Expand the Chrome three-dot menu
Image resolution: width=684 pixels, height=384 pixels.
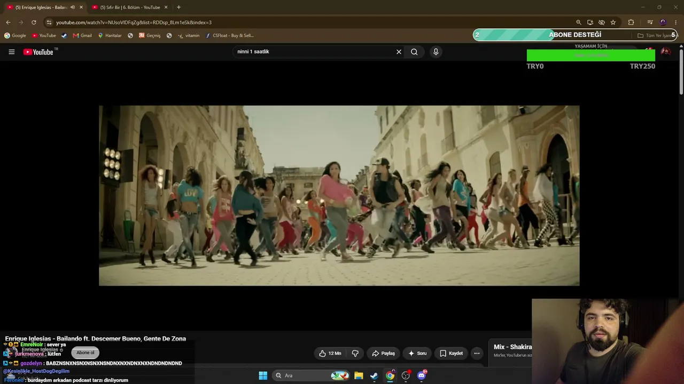pos(676,22)
